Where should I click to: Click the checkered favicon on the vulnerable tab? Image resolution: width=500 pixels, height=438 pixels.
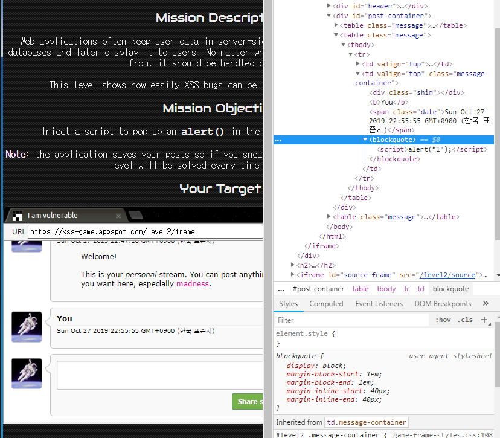pyautogui.click(x=18, y=216)
